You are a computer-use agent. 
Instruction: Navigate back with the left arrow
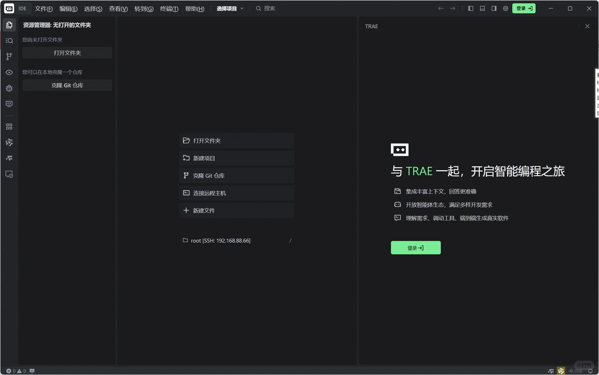point(441,8)
